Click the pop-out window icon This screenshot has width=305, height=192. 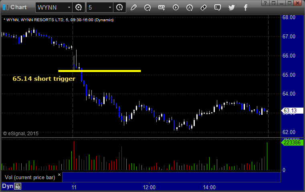tap(273, 3)
